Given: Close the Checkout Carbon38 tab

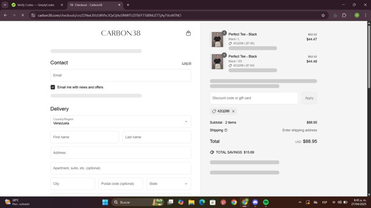Looking at the screenshot, I should click(119, 5).
